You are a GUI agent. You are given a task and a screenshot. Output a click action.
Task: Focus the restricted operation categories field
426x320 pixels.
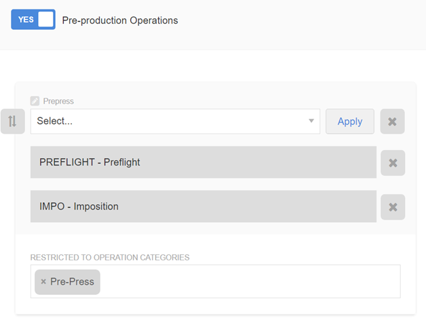click(x=251, y=281)
